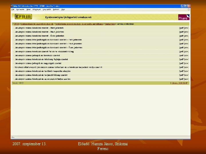
Task: Open csv for kórokozó szerint Havi jelentés
Action: point(186,32)
